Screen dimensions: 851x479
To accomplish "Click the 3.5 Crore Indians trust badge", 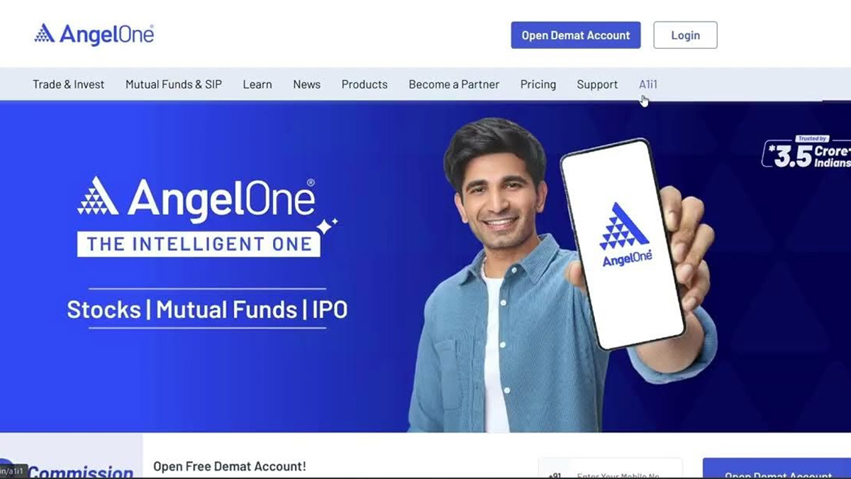I will point(807,152).
